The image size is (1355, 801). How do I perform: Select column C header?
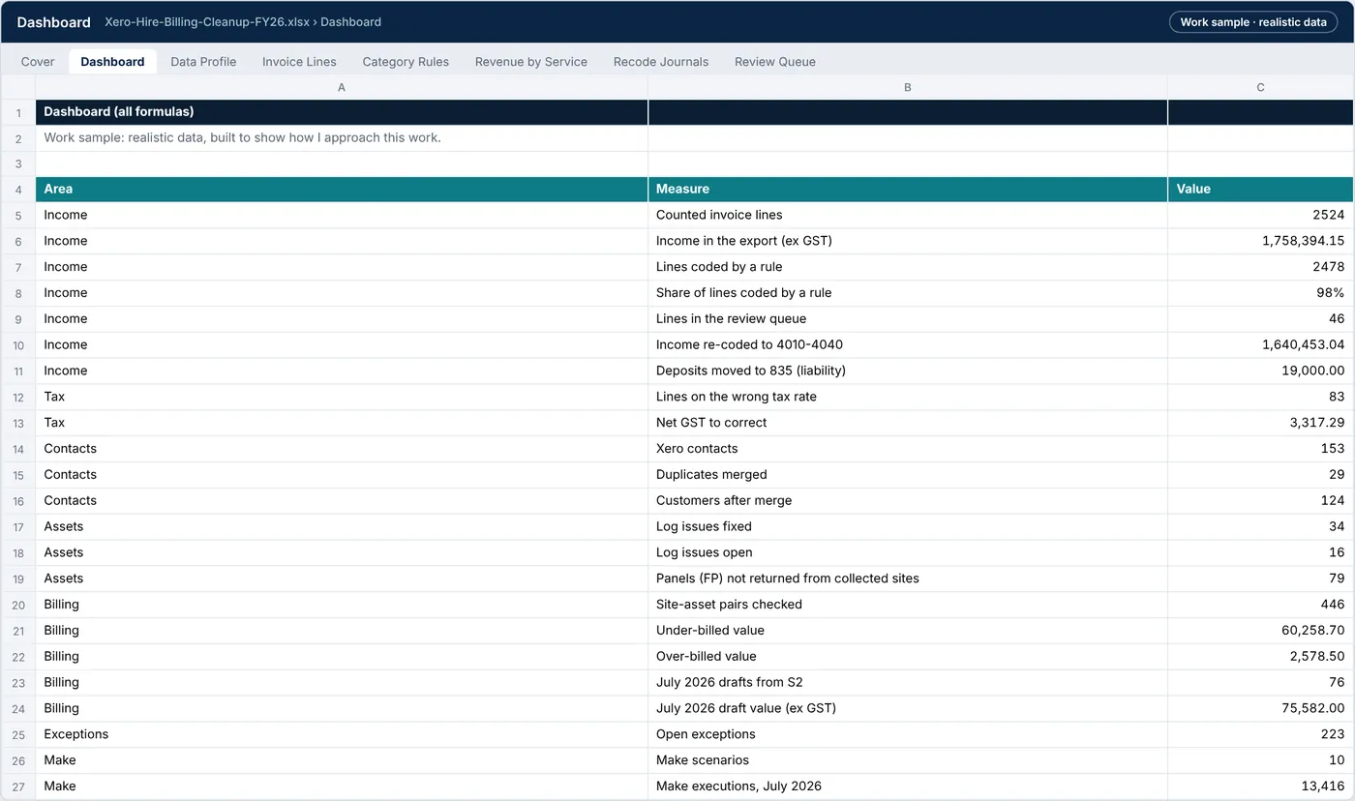click(1261, 87)
